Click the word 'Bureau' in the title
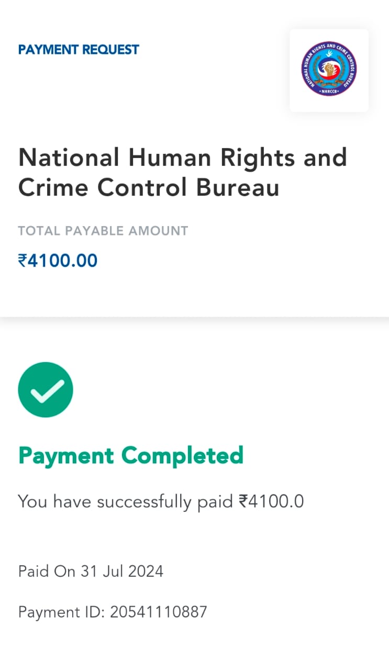This screenshot has width=389, height=670. click(238, 188)
